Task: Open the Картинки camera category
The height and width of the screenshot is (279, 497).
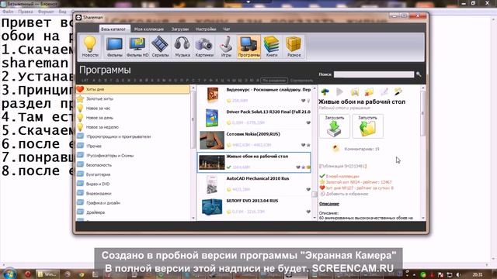Action: click(x=204, y=46)
